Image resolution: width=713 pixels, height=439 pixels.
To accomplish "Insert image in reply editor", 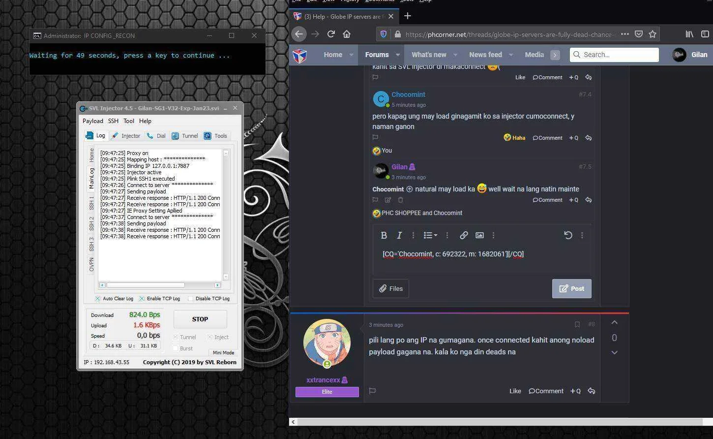I will click(479, 235).
